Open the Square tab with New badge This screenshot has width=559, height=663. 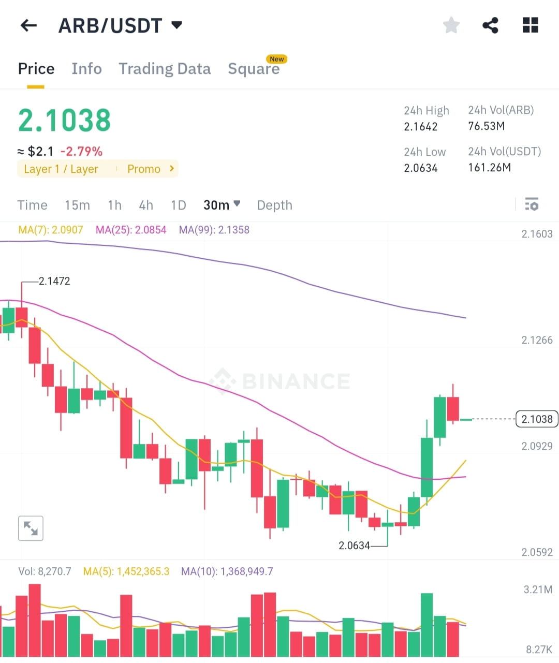tap(254, 68)
